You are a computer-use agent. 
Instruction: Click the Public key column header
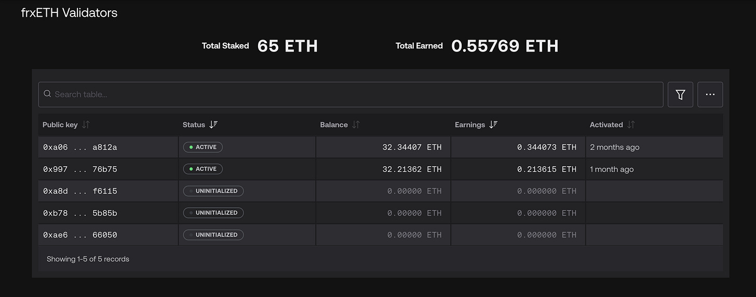pos(60,125)
